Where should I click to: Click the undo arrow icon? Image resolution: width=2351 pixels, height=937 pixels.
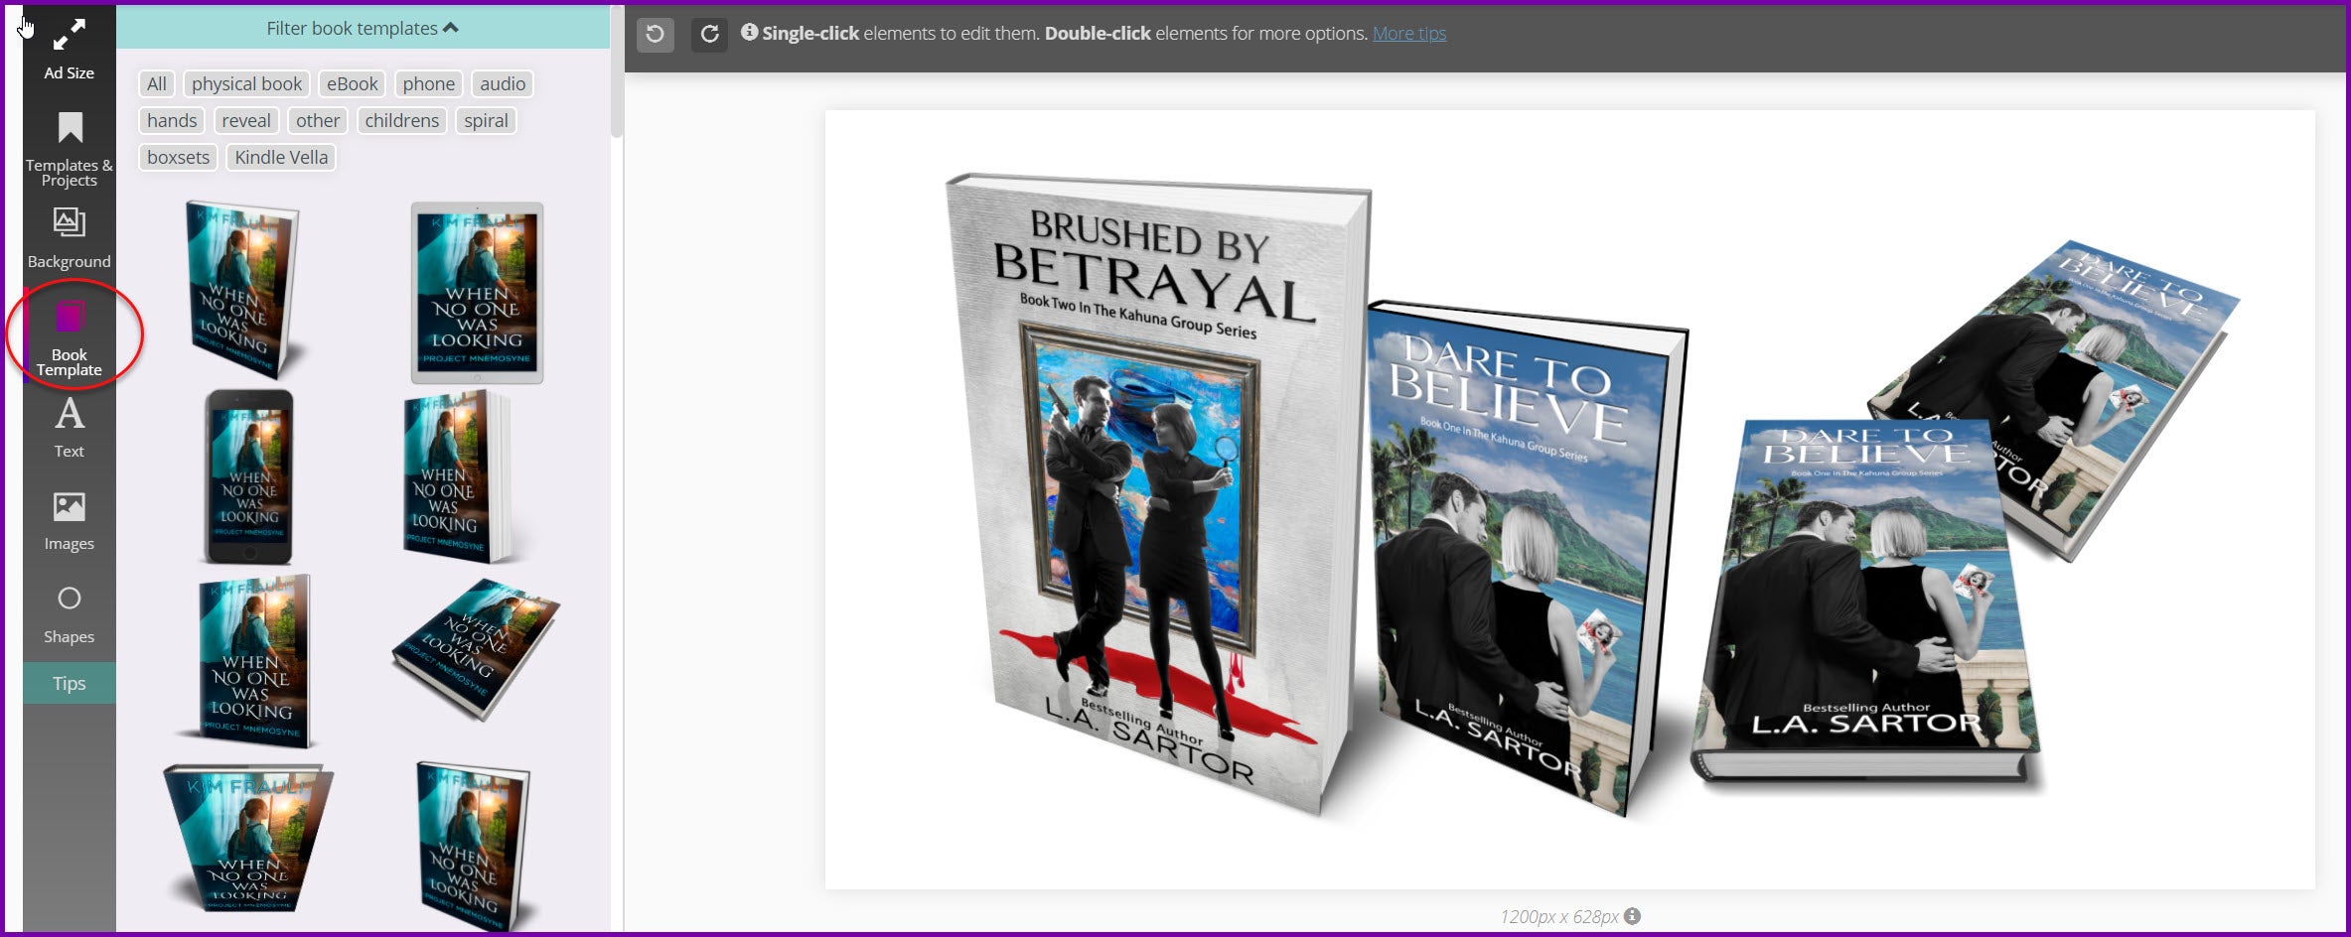coord(655,34)
